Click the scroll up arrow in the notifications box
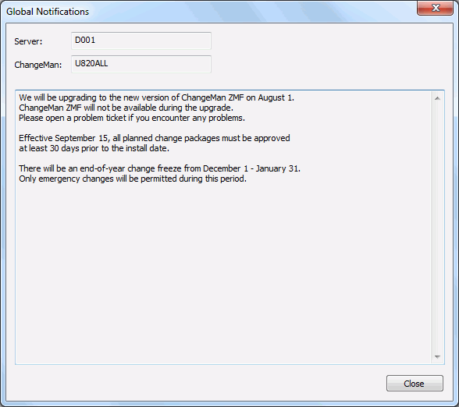Viewport: 459px width, 407px height. [x=437, y=98]
